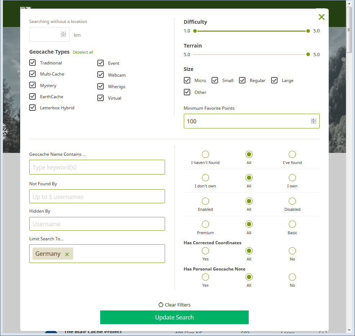Remove the Germany tag from Limit Search To
This screenshot has width=355, height=336.
tap(67, 254)
